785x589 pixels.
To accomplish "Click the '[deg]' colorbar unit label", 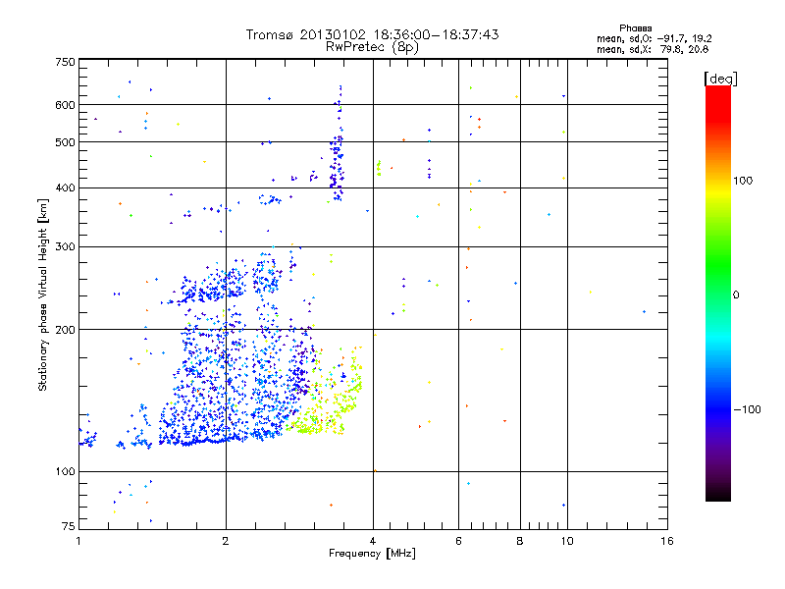I will tap(720, 79).
